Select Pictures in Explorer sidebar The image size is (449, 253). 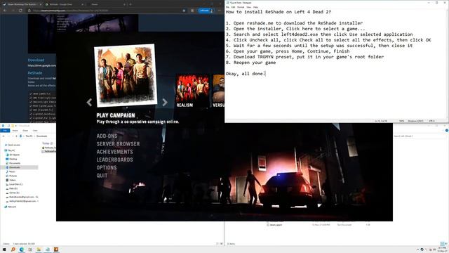[x=12, y=176]
